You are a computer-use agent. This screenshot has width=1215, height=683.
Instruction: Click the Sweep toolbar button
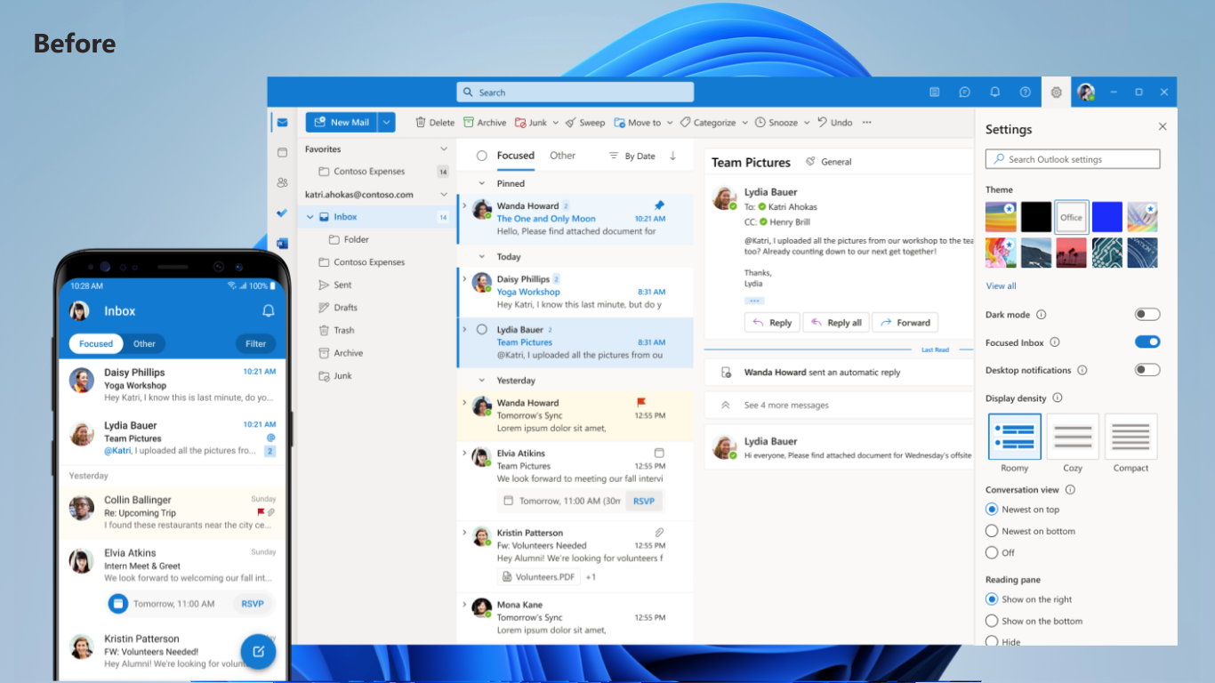(584, 123)
